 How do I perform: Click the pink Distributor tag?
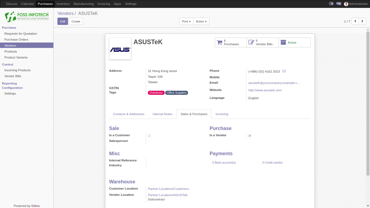[x=156, y=93]
